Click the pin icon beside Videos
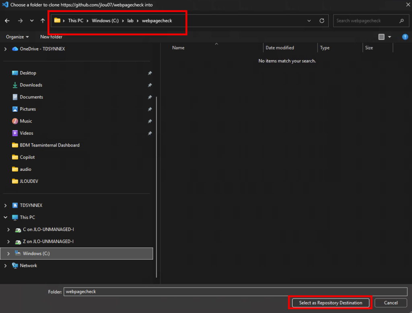The image size is (412, 313). (x=150, y=133)
